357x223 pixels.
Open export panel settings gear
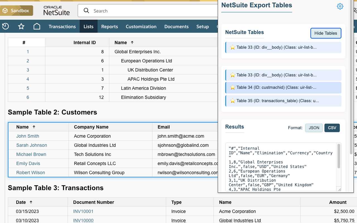(340, 6)
